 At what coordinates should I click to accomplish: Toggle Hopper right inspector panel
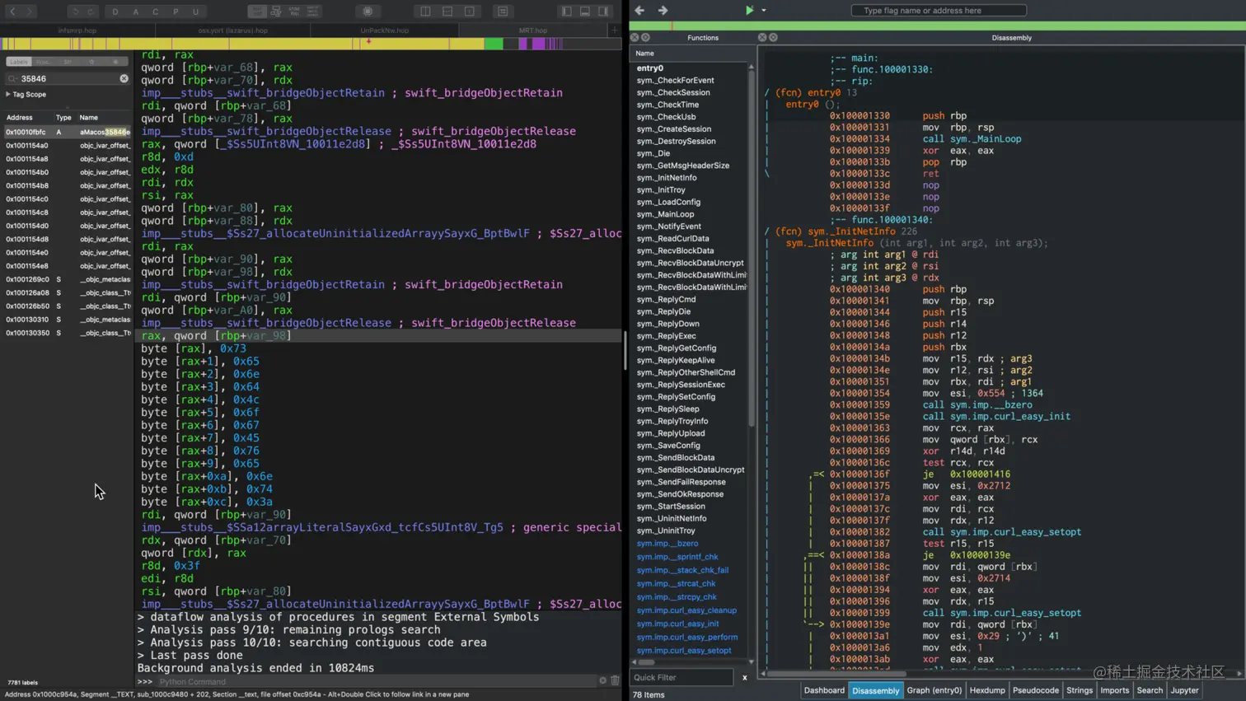click(x=603, y=12)
